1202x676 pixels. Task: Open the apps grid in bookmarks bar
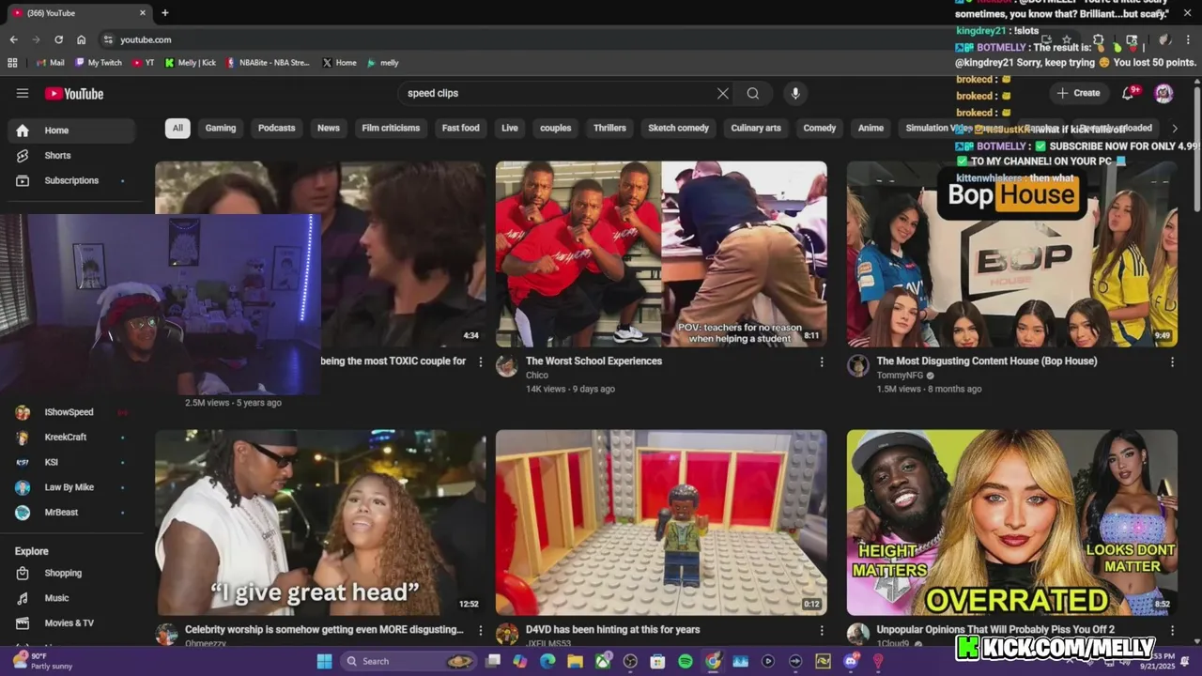(x=12, y=63)
